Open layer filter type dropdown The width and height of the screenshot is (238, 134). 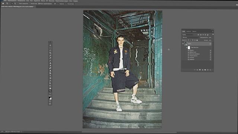(x=188, y=35)
